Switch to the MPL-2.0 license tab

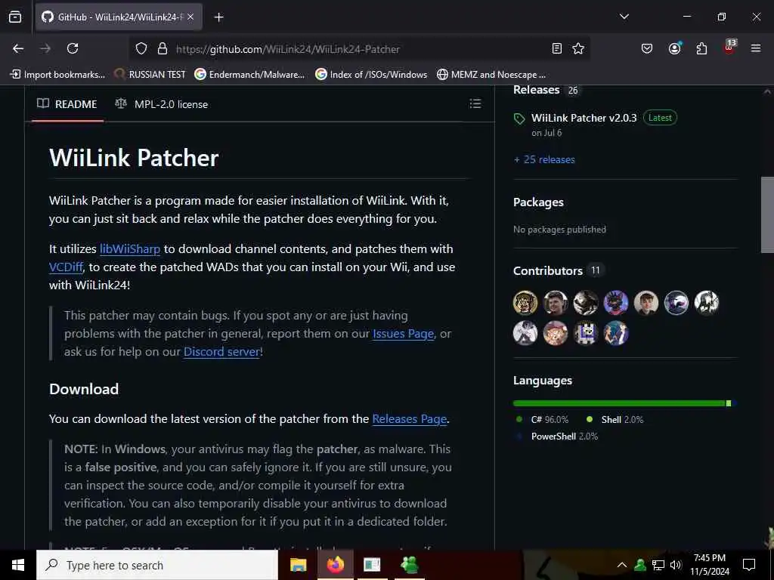tap(162, 104)
